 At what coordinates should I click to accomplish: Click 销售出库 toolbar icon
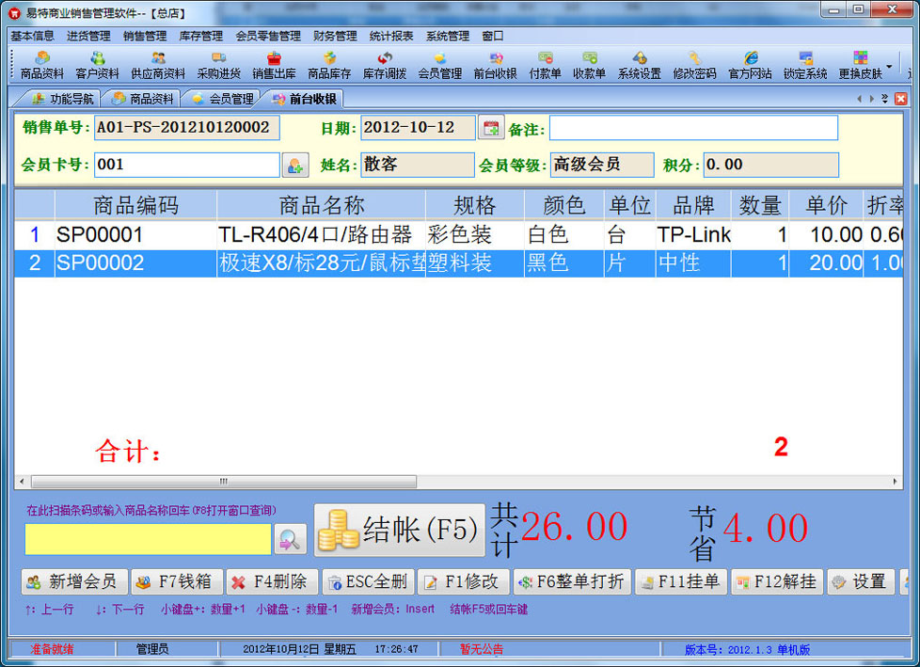coord(274,65)
